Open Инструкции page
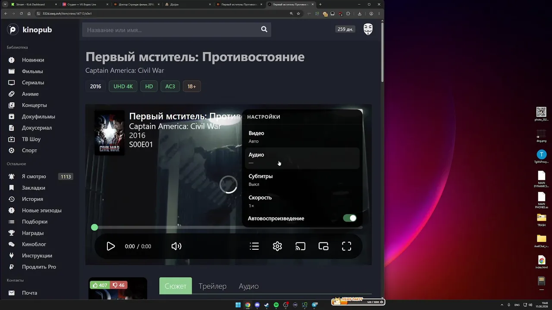 [x=37, y=255]
